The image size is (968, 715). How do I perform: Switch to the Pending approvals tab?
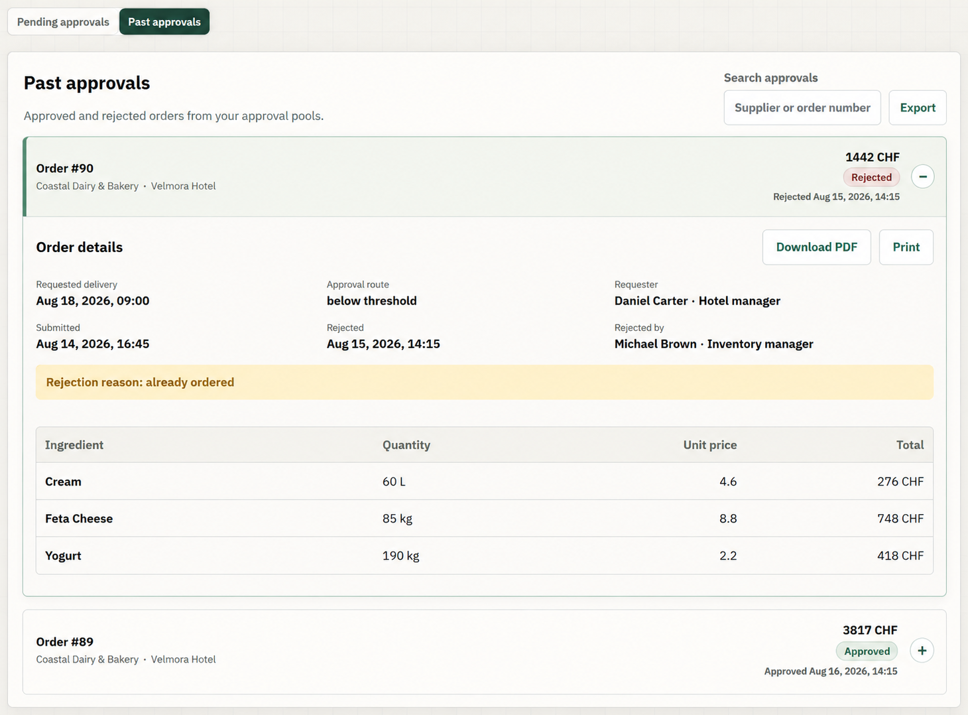click(x=63, y=22)
